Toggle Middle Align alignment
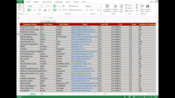Screen dimensions: 175x98 [57, 6]
